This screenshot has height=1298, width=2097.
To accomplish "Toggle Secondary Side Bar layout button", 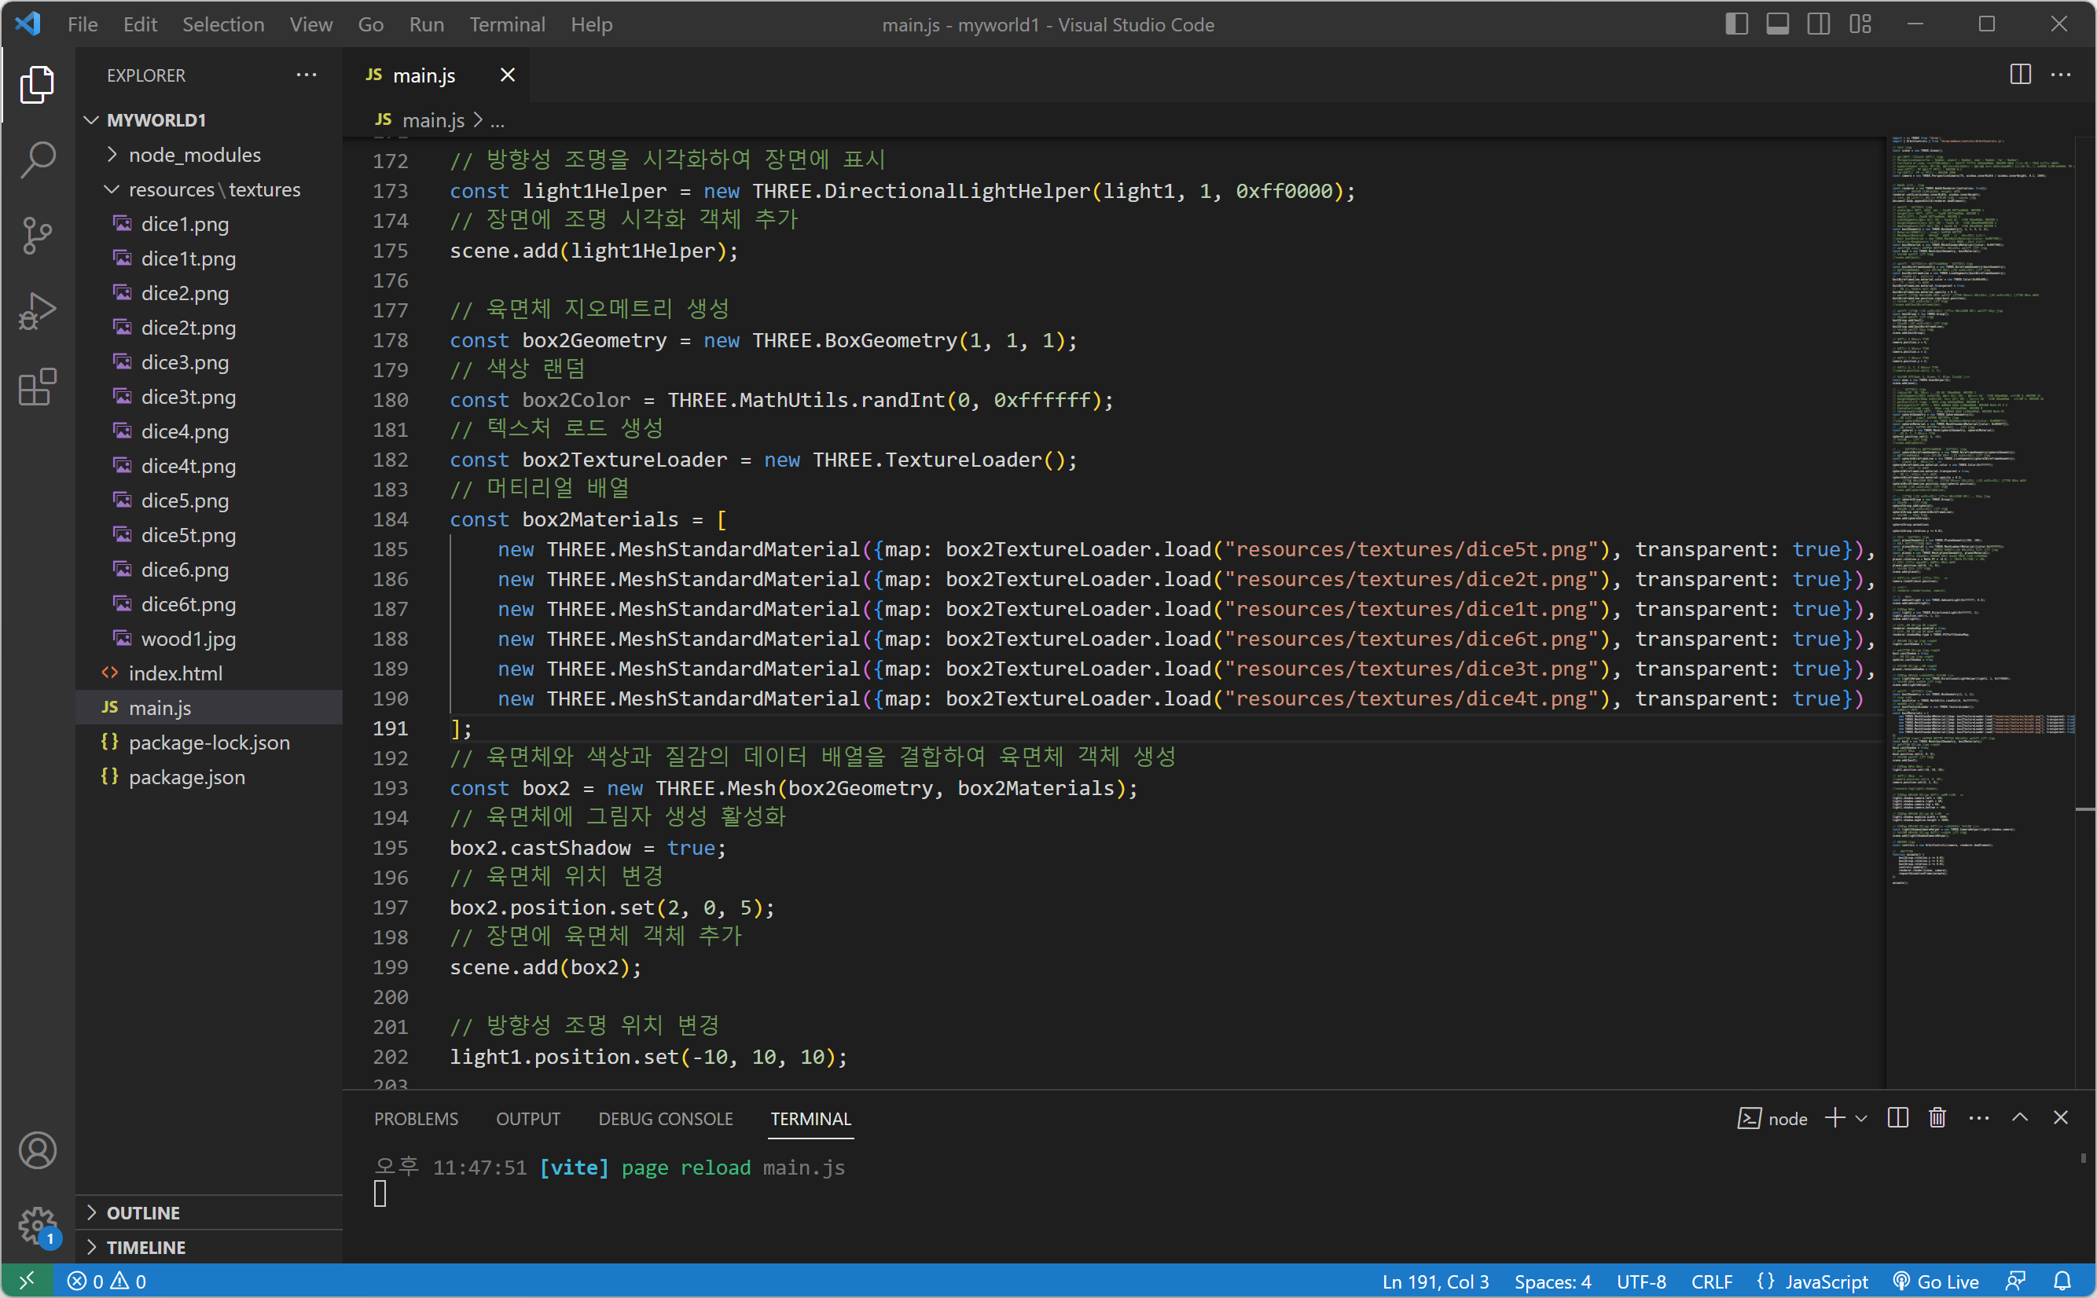I will click(1818, 24).
